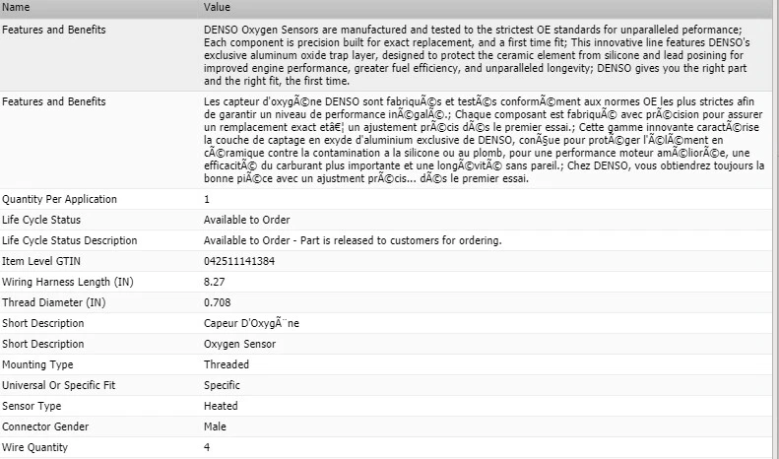The height and width of the screenshot is (459, 779).
Task: Click the Mounting Type row label
Action: tap(37, 364)
